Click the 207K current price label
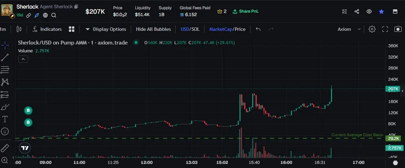The image size is (405, 168). [x=392, y=89]
